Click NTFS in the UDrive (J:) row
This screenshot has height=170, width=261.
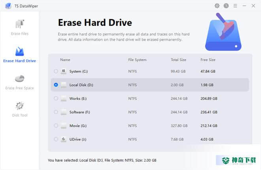pyautogui.click(x=132, y=140)
